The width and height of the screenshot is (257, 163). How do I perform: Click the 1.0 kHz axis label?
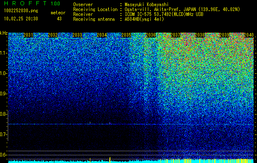click(3, 73)
